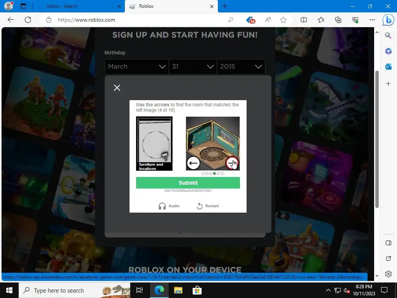397x298 pixels.
Task: Click the right arrow on room image
Action: 232,163
